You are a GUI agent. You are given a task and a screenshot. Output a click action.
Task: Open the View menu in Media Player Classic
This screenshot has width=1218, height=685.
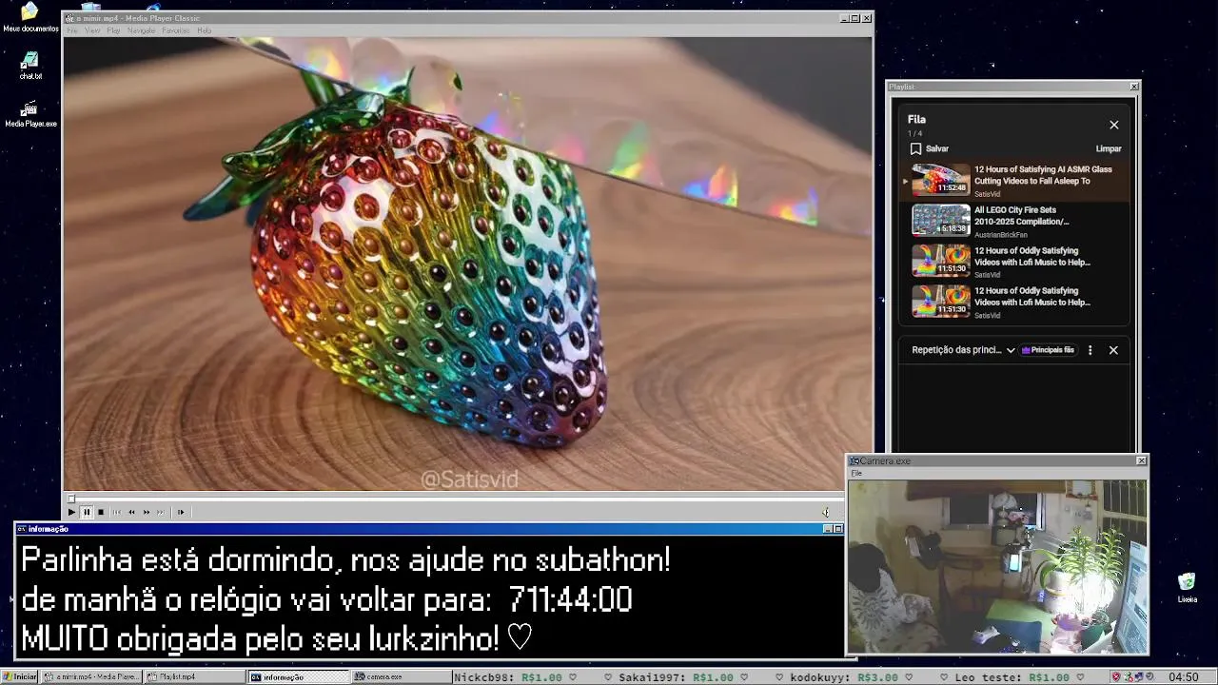click(x=92, y=30)
